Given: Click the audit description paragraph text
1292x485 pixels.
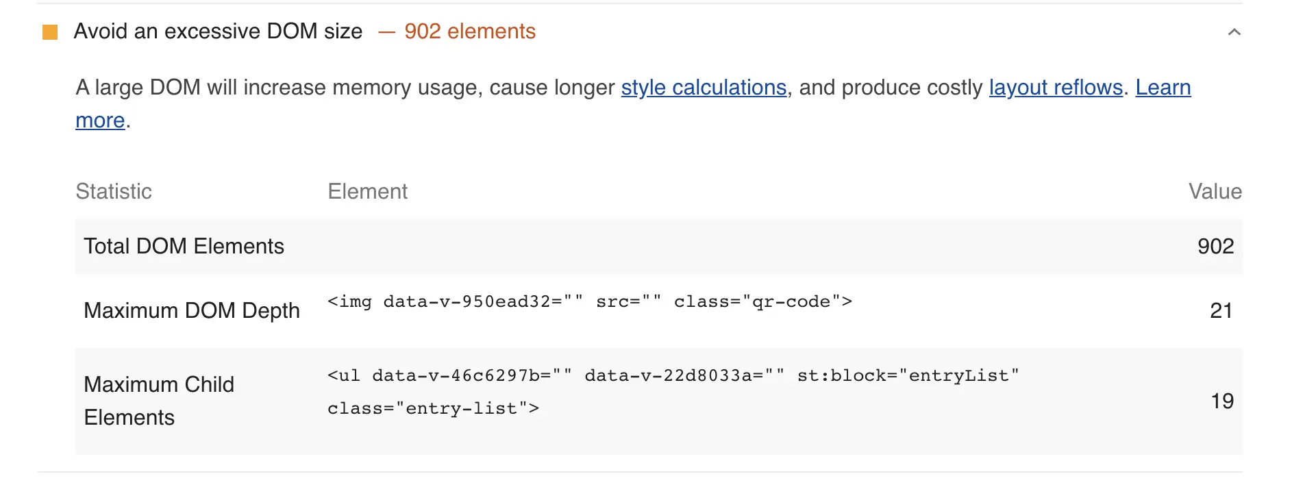Looking at the screenshot, I should (x=633, y=104).
